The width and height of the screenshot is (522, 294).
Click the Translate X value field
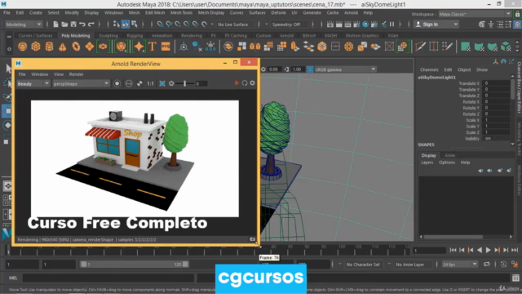coord(496,83)
